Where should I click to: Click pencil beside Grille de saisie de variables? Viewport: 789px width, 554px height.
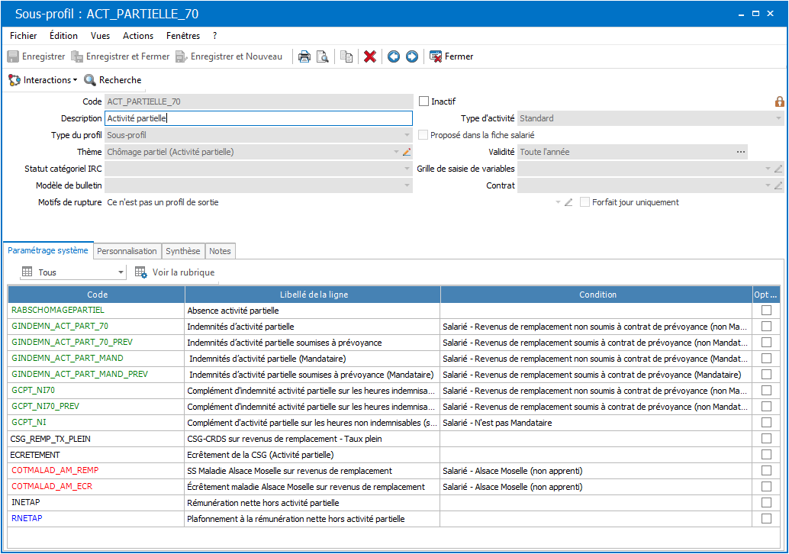coord(778,169)
